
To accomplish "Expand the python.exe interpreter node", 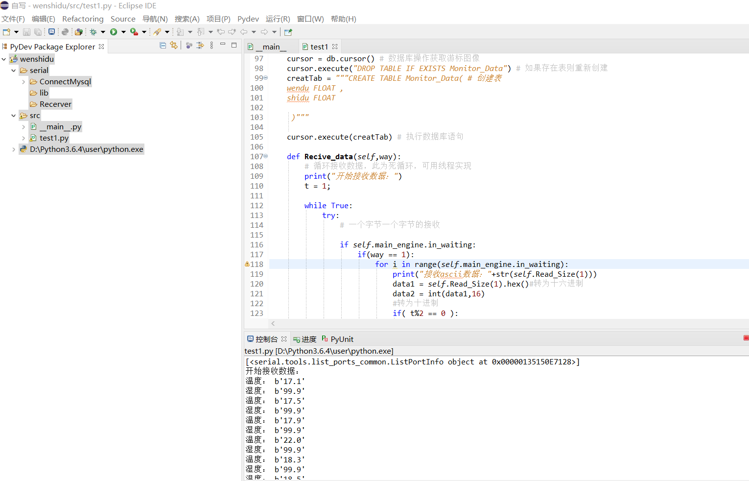I will point(14,149).
